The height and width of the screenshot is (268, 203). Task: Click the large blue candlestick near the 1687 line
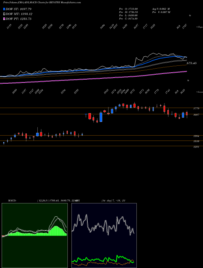coord(101,117)
